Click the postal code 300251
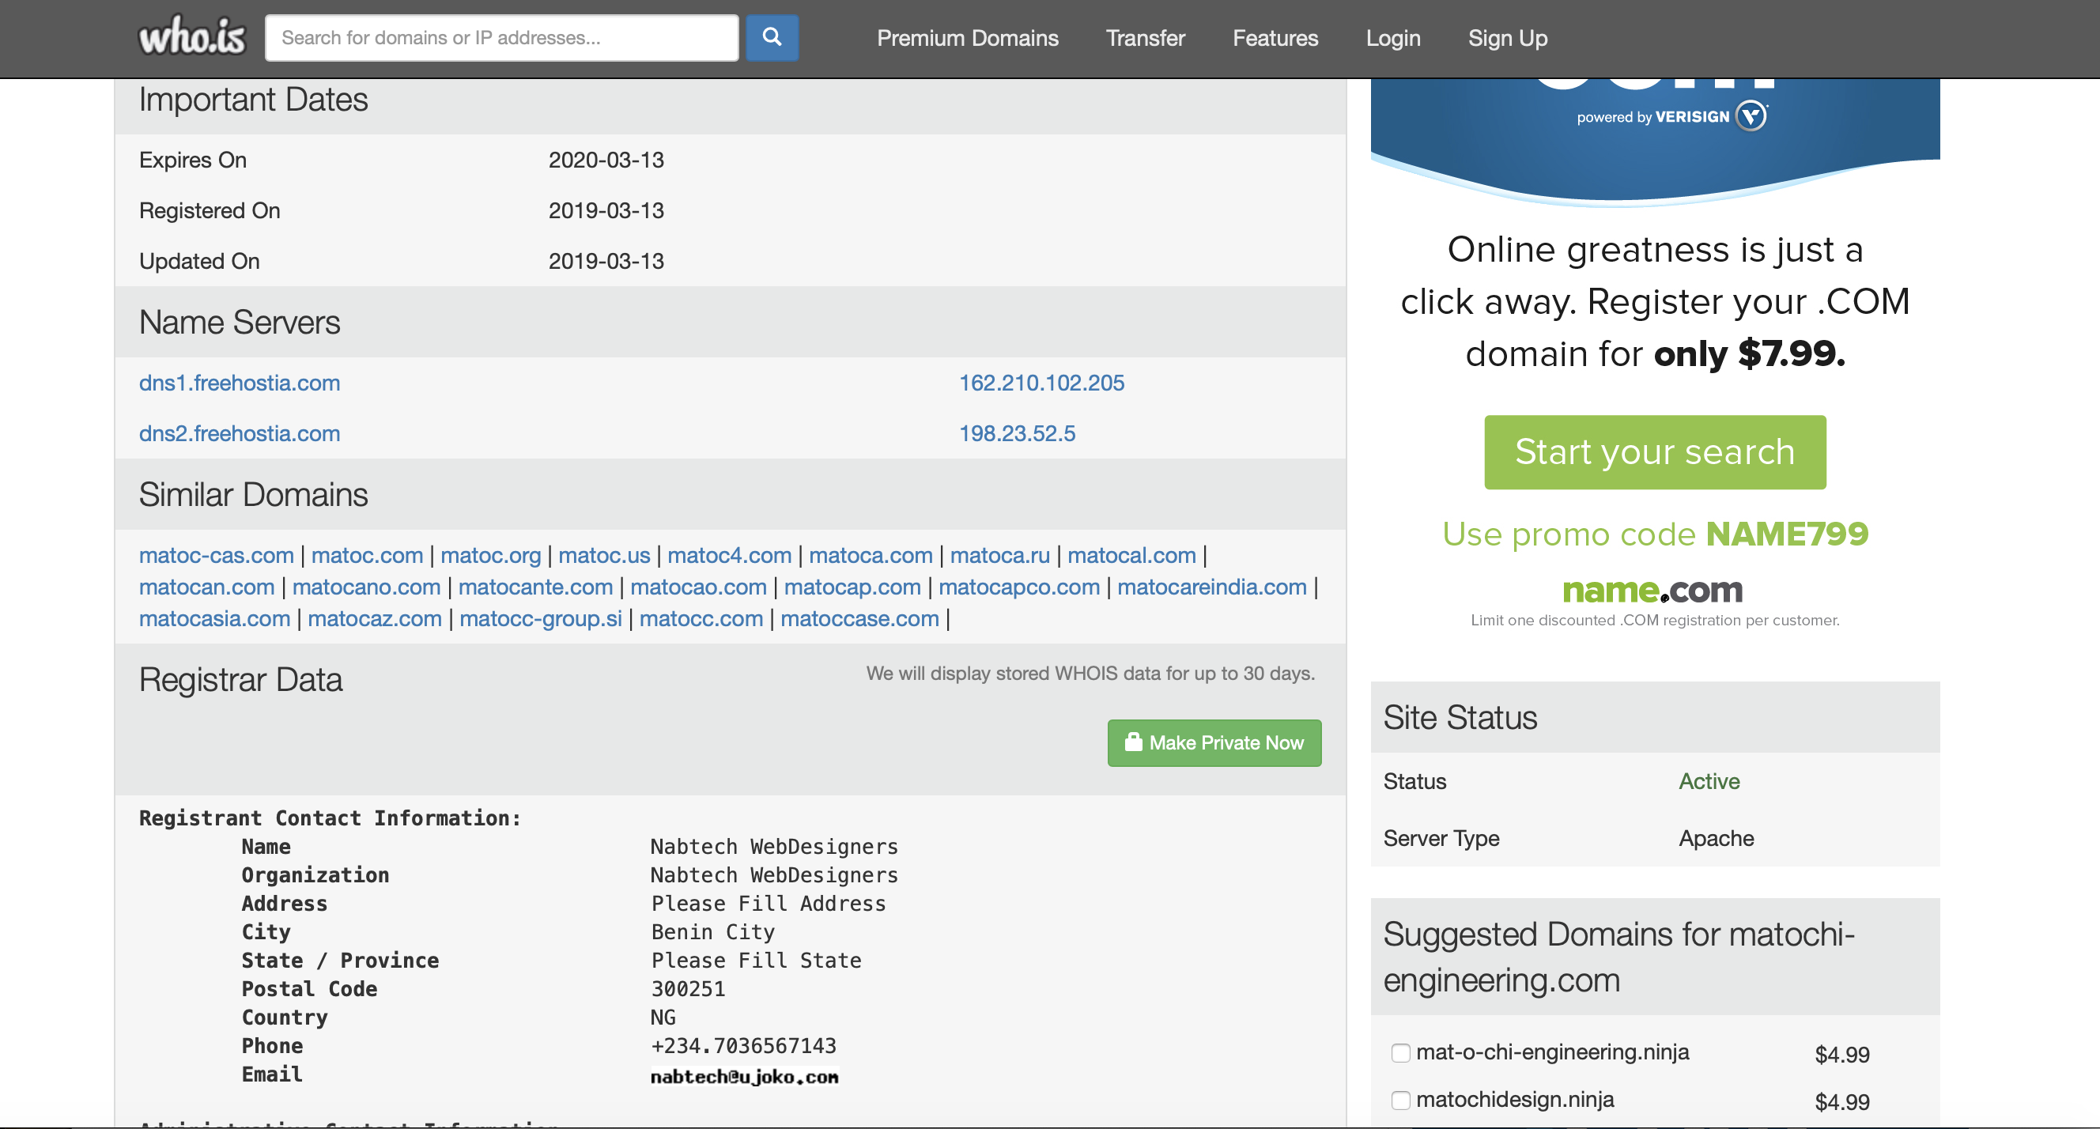The width and height of the screenshot is (2100, 1129). [x=688, y=989]
